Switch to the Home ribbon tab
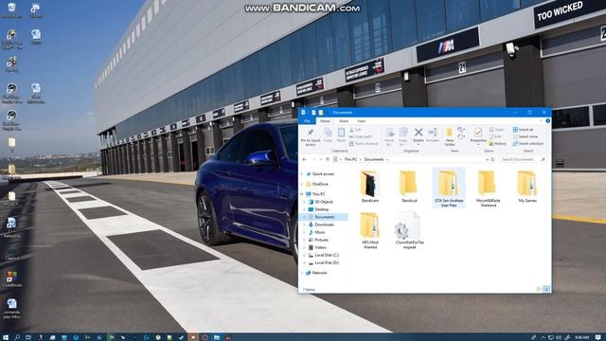The height and width of the screenshot is (341, 606). pos(325,121)
